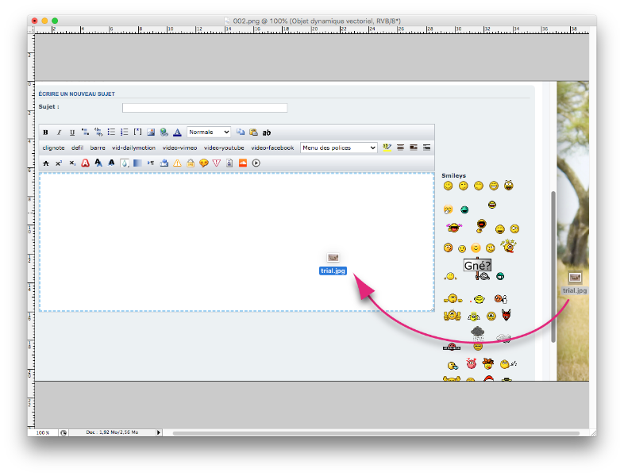Toggle bold formatting in the editor toolbar
This screenshot has width=624, height=476.
click(x=45, y=132)
